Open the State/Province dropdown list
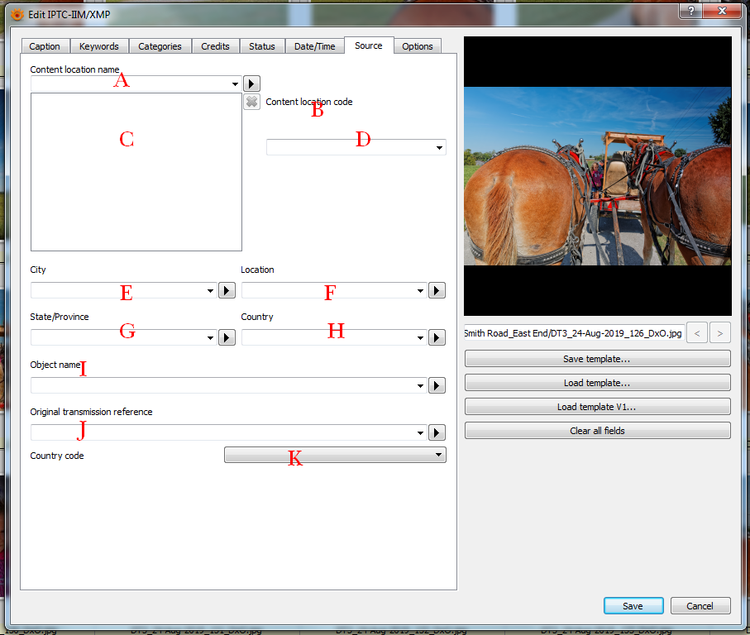This screenshot has height=635, width=750. pos(210,338)
